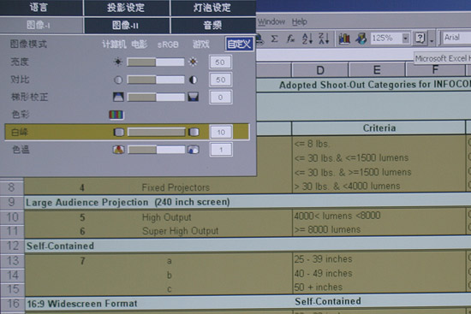Click the 对比 contrast slider bar

(x=156, y=80)
